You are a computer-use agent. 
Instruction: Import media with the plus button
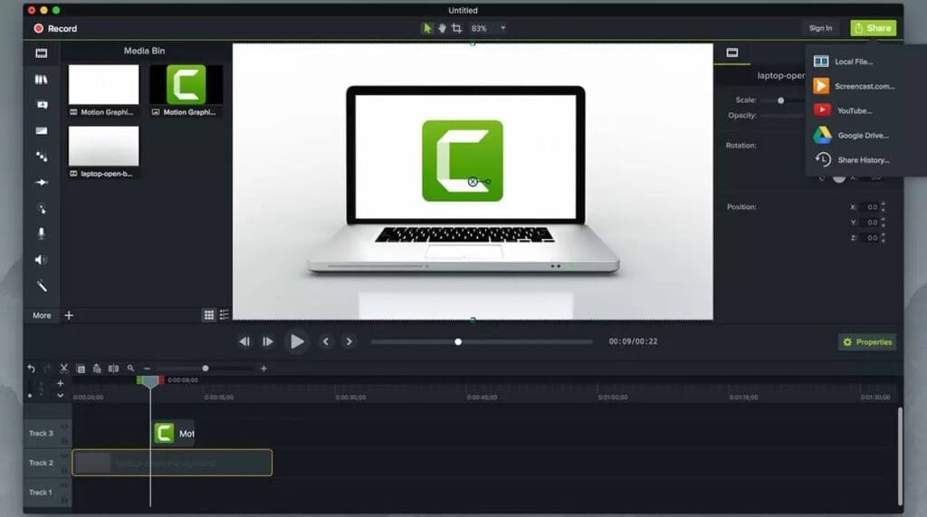pos(69,315)
